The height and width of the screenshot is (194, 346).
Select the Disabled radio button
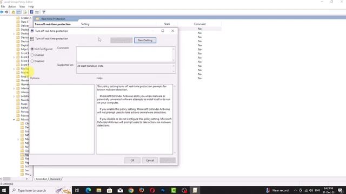tap(32, 61)
